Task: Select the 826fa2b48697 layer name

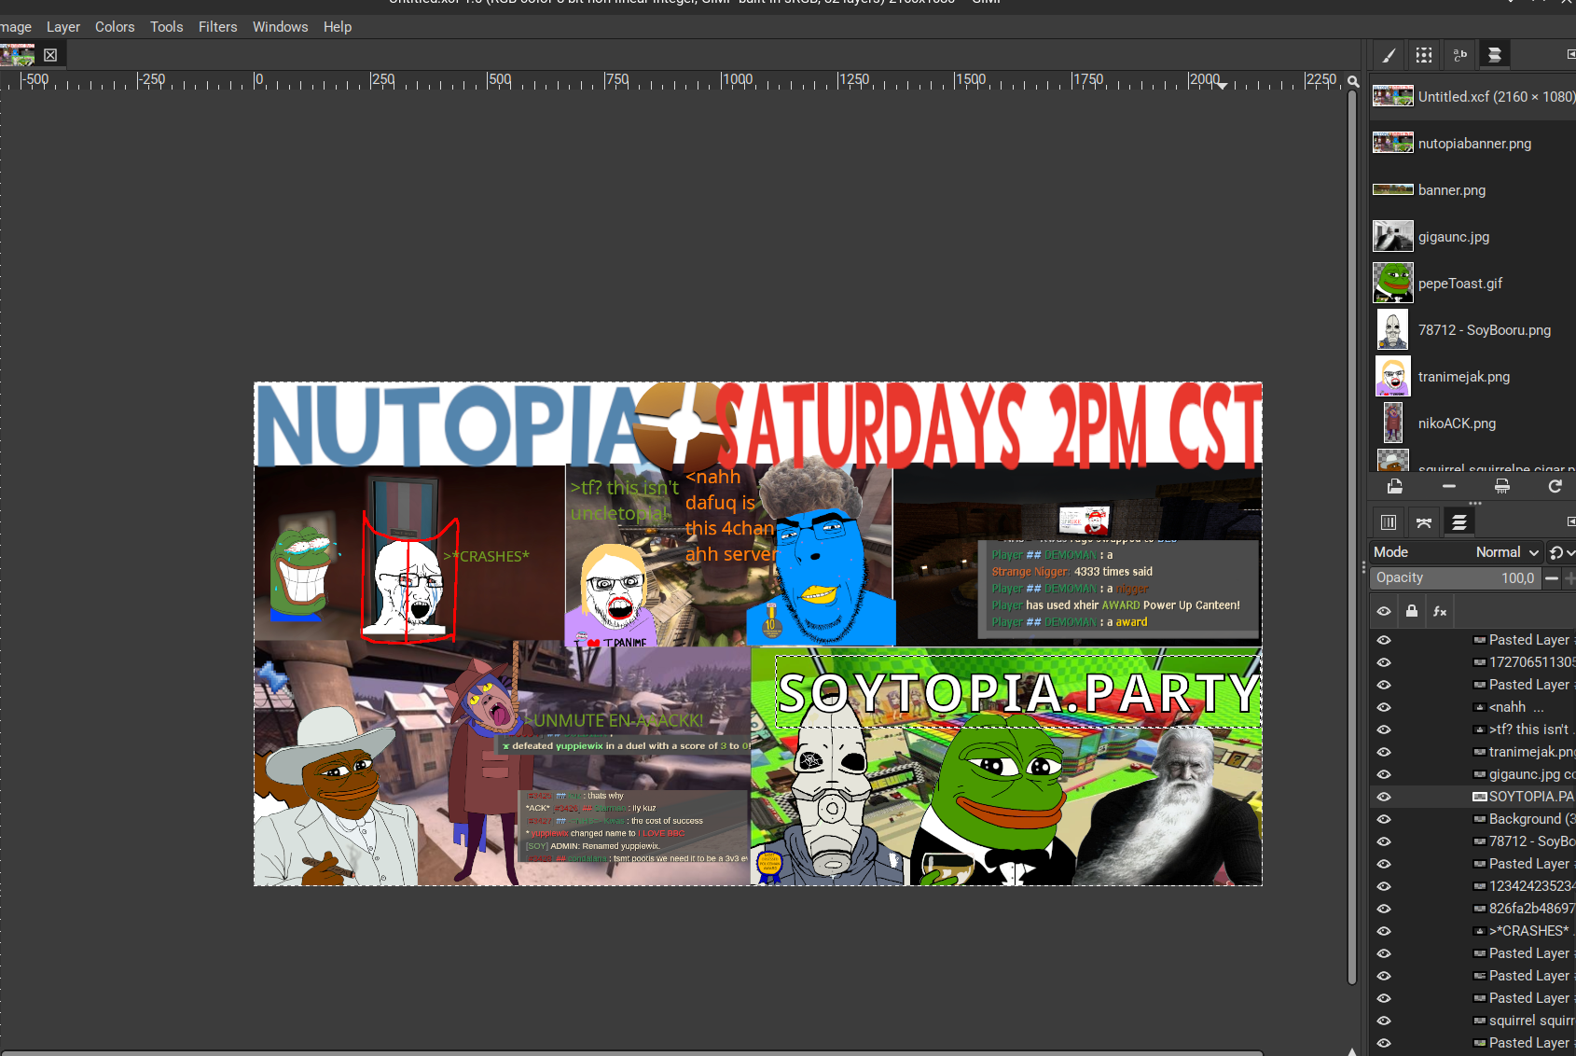Action: coord(1531,909)
